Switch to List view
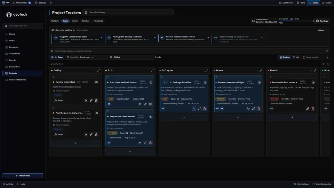 click(296, 57)
